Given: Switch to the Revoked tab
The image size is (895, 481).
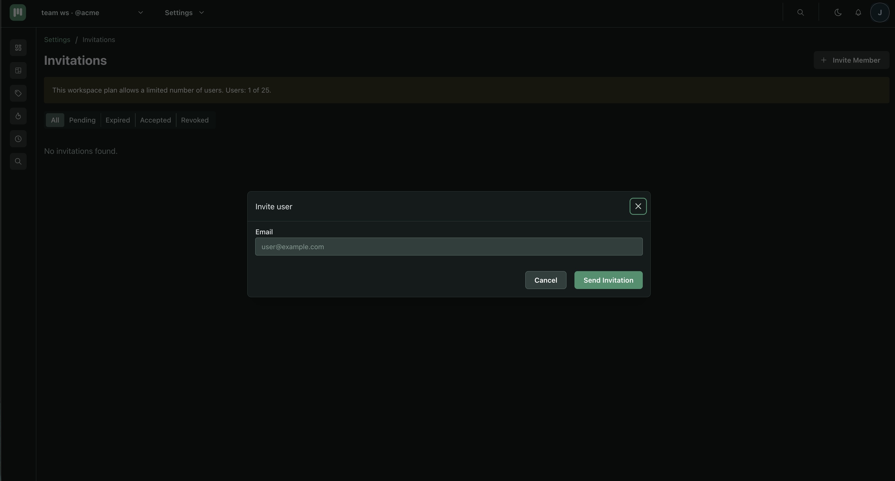Looking at the screenshot, I should (x=195, y=120).
